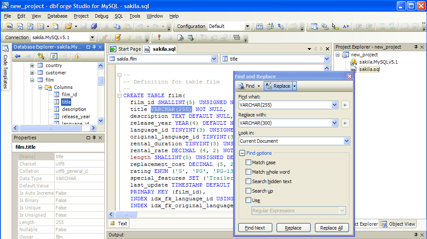Click the new database diagram icon
The image size is (427, 239).
(x=30, y=26)
